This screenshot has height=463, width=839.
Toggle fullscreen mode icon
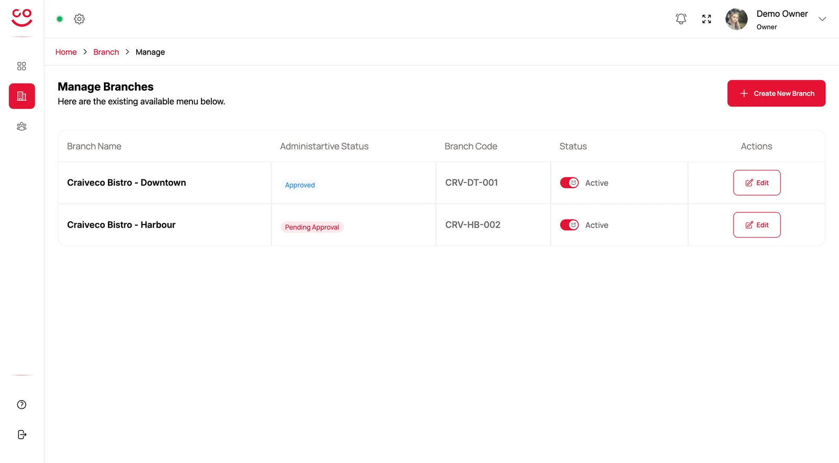(707, 19)
